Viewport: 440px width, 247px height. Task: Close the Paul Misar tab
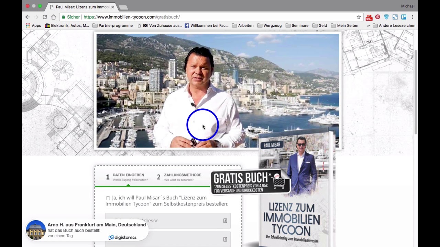tap(112, 7)
